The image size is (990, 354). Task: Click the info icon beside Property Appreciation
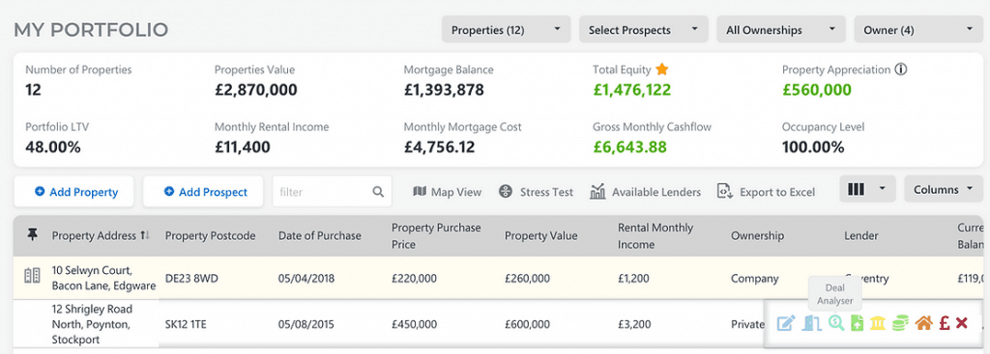point(901,69)
